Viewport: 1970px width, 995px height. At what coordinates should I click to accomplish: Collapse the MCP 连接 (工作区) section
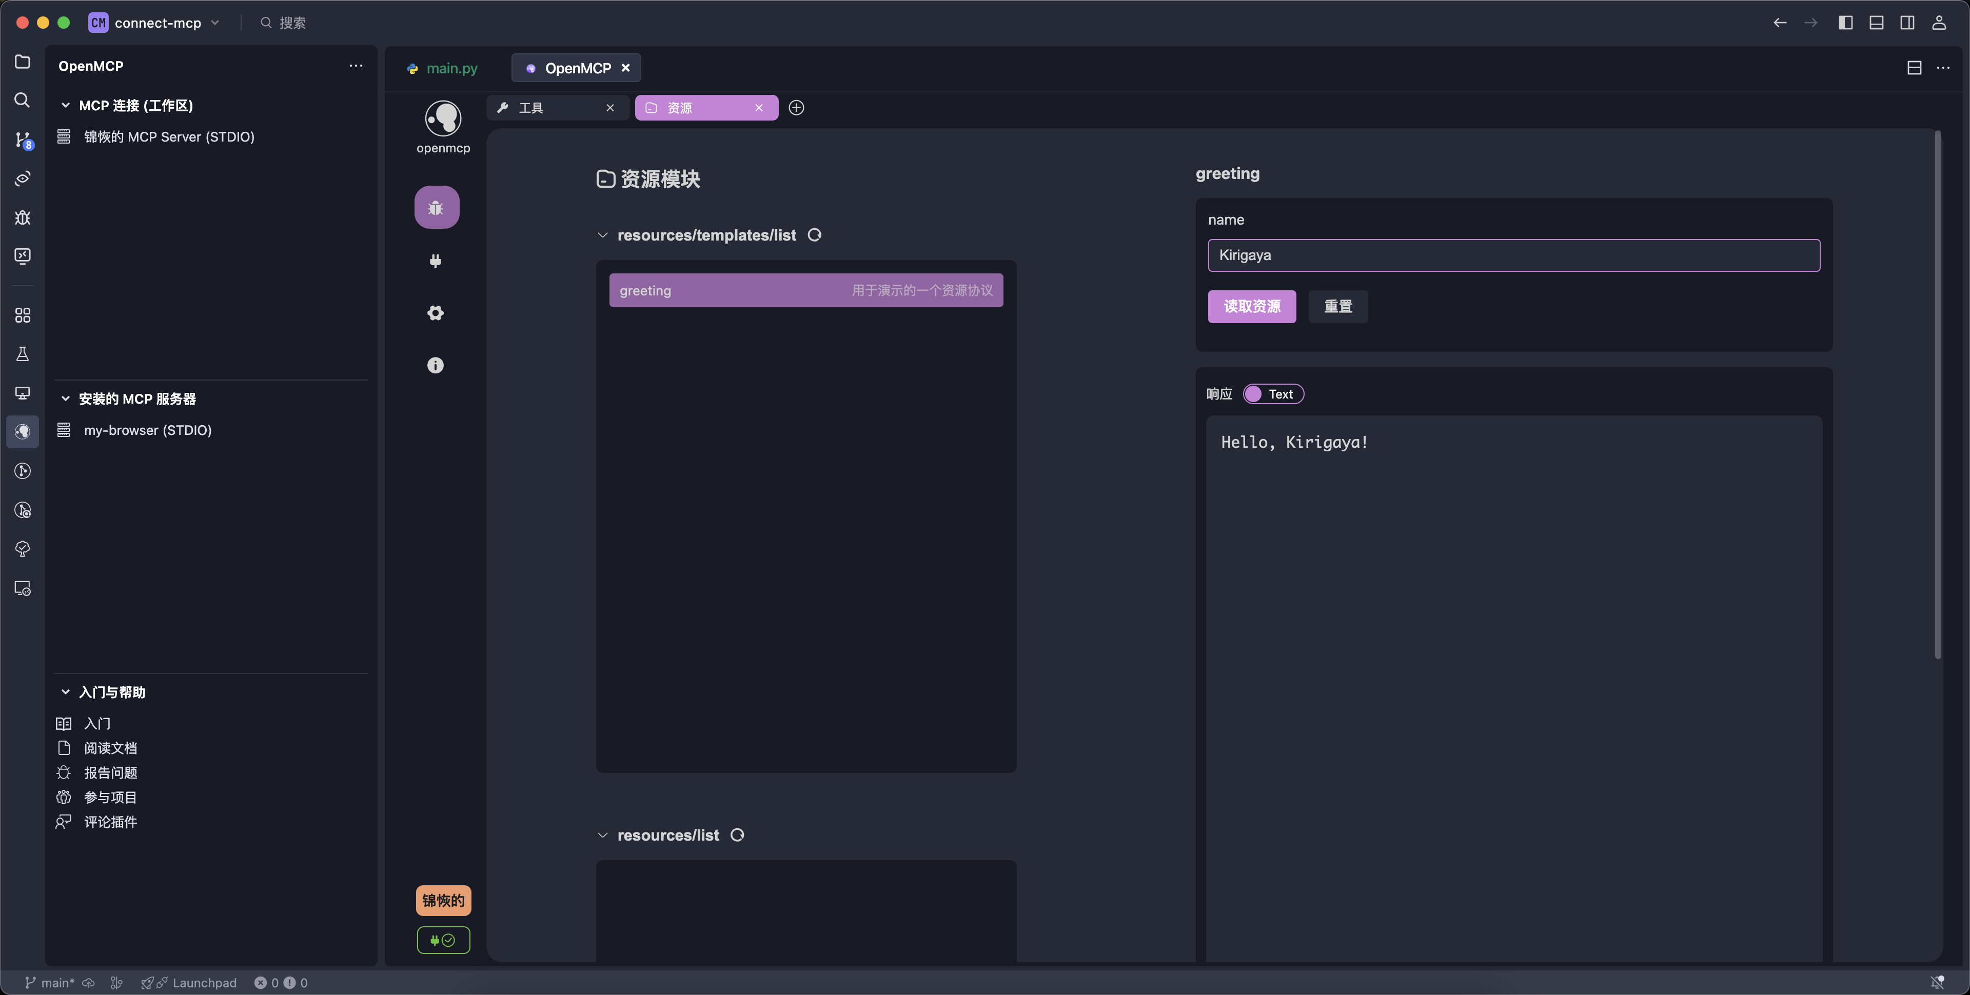click(x=65, y=106)
